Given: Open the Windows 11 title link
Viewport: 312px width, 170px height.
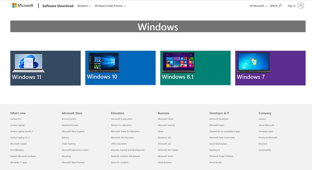Looking at the screenshot, I should [x=27, y=77].
